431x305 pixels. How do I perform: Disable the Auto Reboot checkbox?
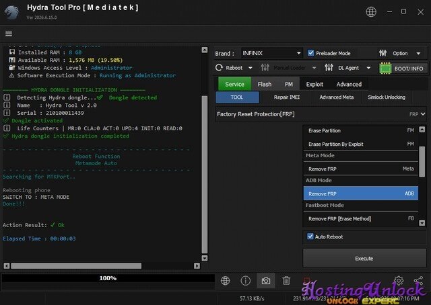(x=310, y=236)
